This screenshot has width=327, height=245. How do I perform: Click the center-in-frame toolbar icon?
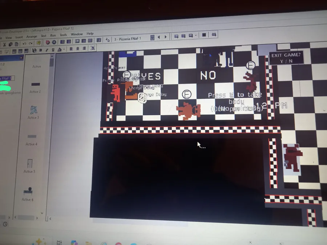(93, 48)
